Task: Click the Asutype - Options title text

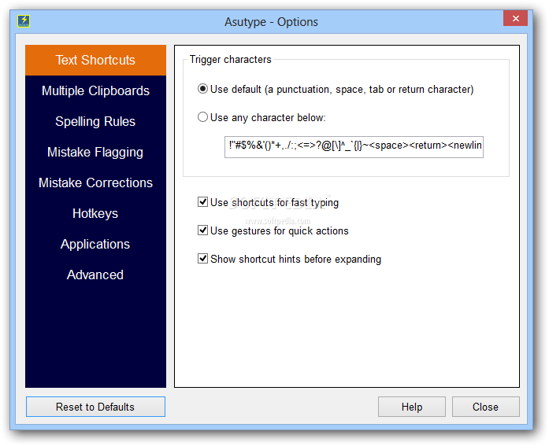Action: point(271,22)
